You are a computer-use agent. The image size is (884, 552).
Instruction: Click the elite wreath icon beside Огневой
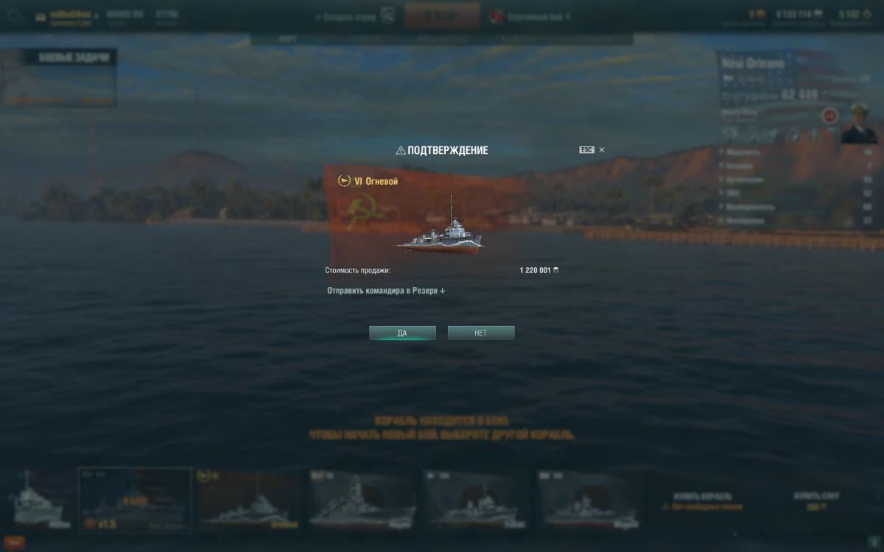click(344, 181)
